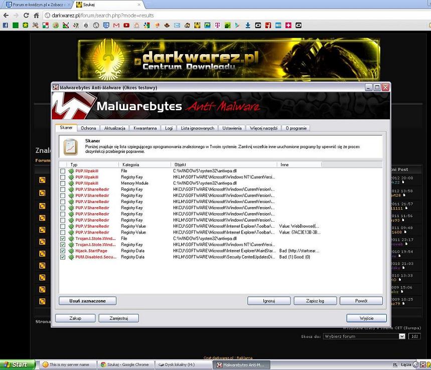
Task: Switch to the Kwarantanna tab
Action: 145,128
